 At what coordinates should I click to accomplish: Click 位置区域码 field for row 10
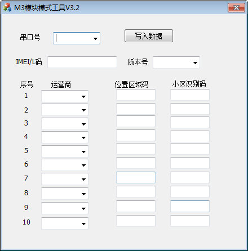pos(136,221)
